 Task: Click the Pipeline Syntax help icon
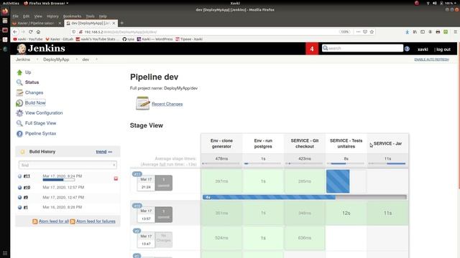19,134
